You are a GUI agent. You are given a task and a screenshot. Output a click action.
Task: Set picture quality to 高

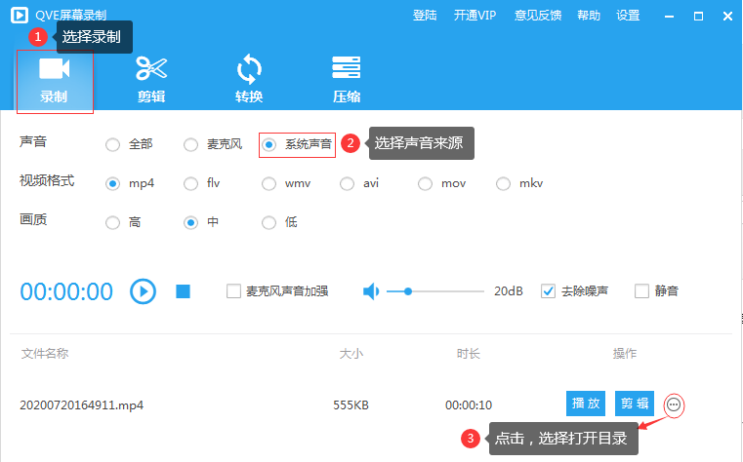(x=113, y=222)
